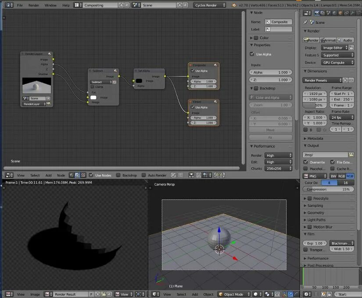Viewport: 362px width, 298px height.
Task: Click the pin node tree icon
Action: pyautogui.click(x=173, y=175)
